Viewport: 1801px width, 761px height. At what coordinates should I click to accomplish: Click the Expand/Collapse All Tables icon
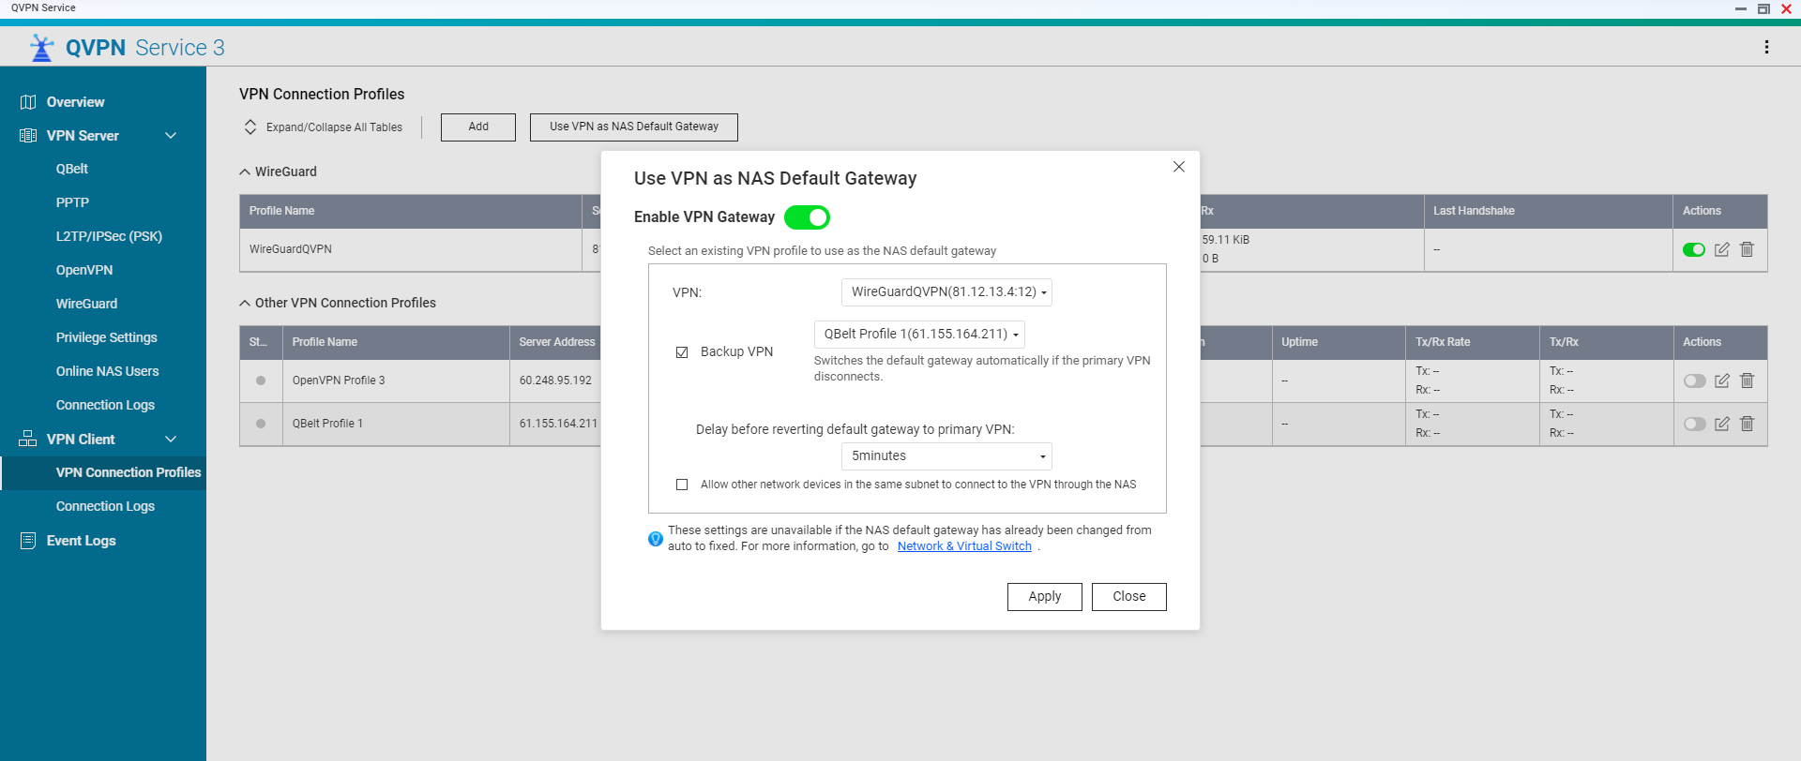[250, 127]
